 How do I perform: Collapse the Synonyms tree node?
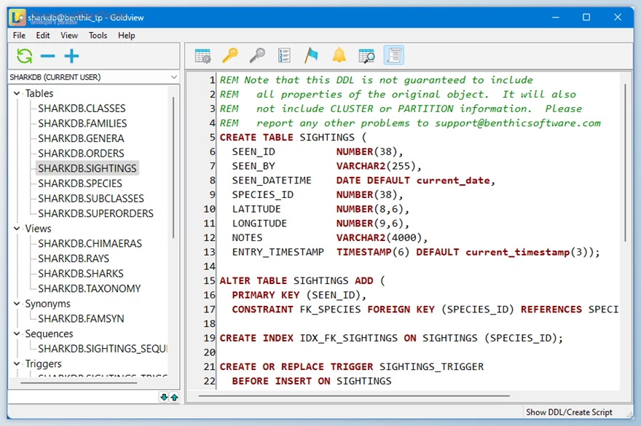17,304
